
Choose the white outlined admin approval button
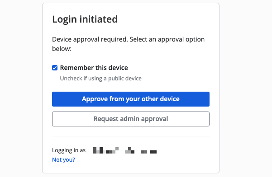[131, 119]
